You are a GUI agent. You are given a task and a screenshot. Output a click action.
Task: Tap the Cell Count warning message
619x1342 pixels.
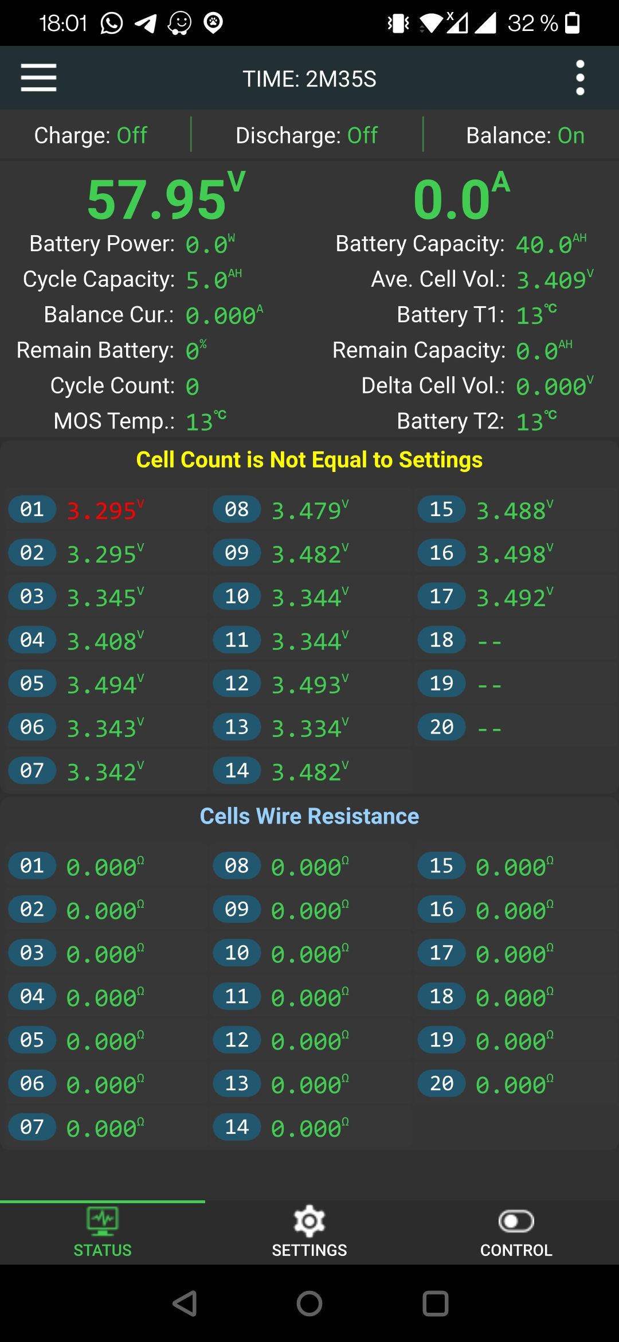309,460
